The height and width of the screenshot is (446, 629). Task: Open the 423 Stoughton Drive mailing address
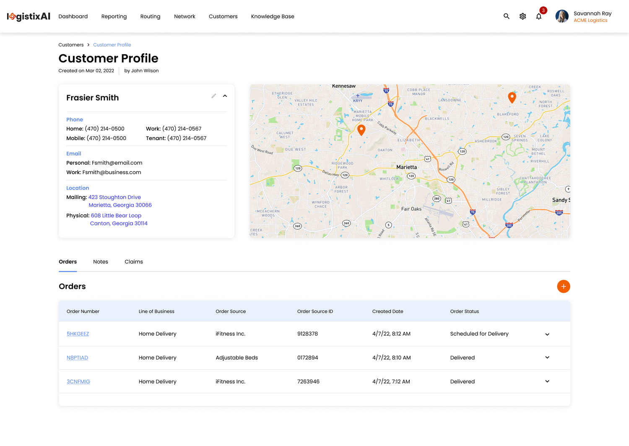point(114,197)
